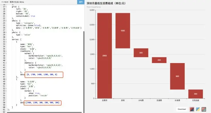Click the 300 bar in the last column
211x113 pixels.
click(195, 94)
